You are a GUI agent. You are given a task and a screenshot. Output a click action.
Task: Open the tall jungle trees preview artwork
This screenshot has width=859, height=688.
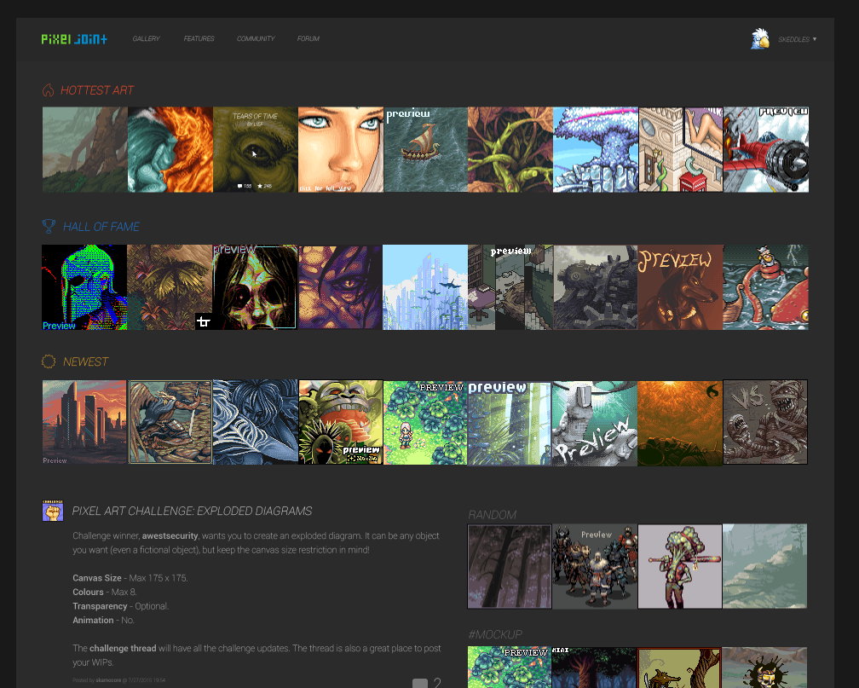tap(510, 423)
